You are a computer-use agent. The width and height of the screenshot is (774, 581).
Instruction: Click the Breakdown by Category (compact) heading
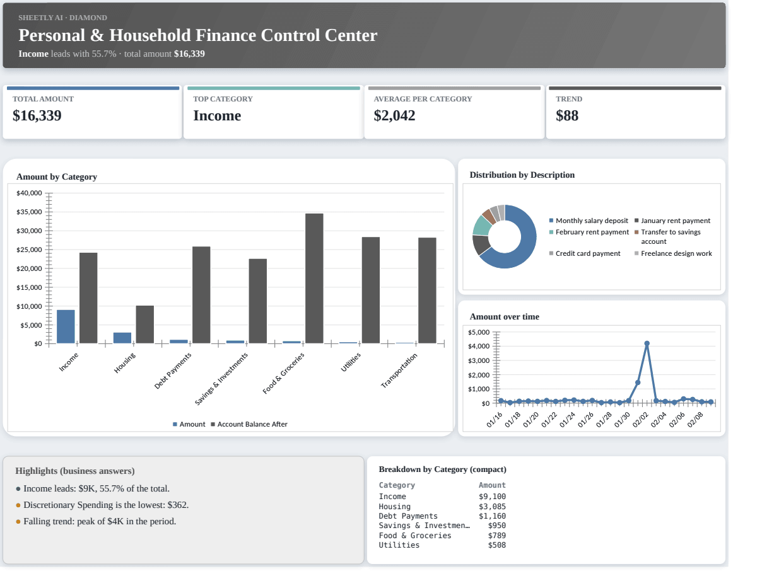click(x=442, y=469)
